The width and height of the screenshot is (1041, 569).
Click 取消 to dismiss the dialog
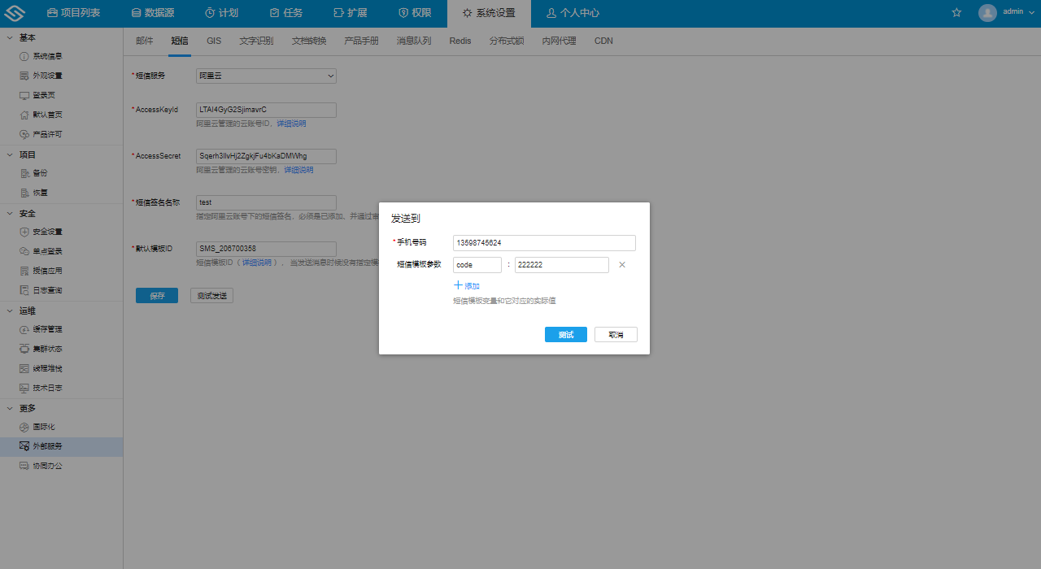pyautogui.click(x=616, y=335)
